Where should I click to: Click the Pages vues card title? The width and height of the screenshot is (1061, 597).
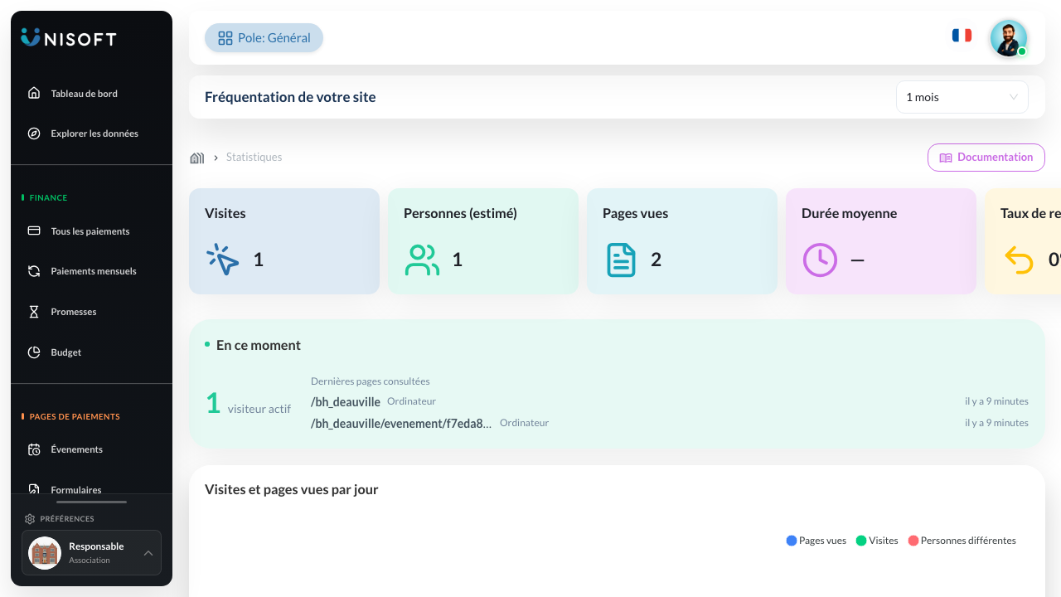tap(635, 213)
